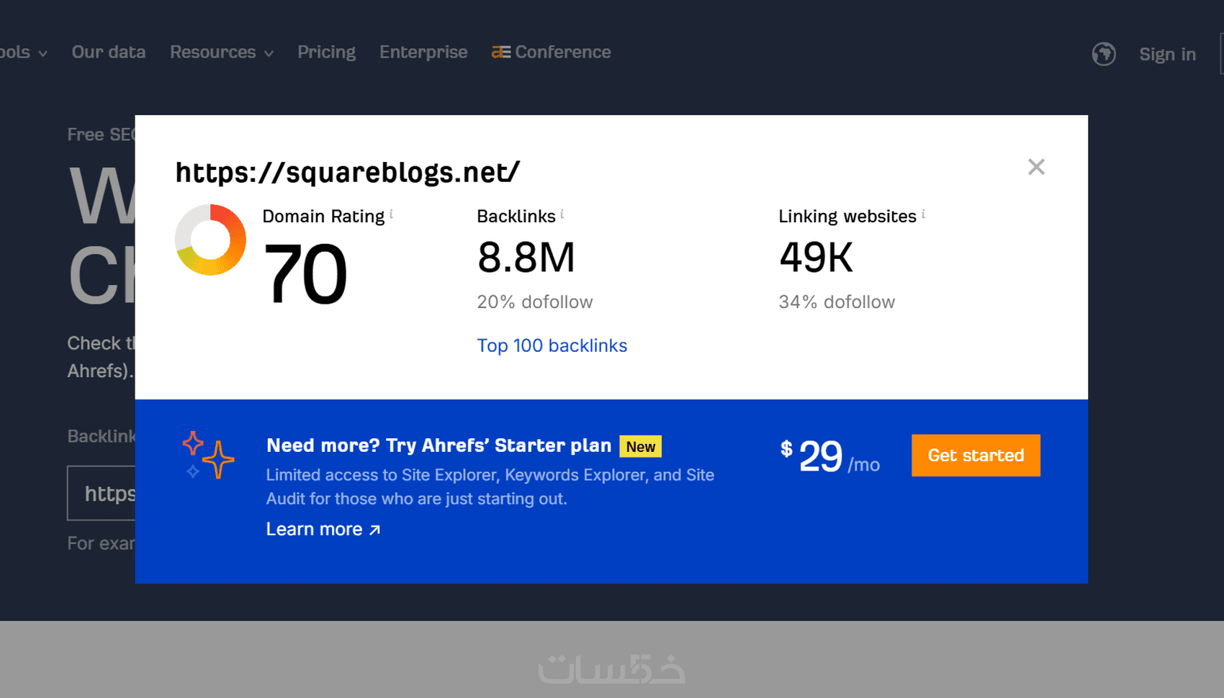Click the external arrow beside Learn more
This screenshot has height=698, width=1224.
click(x=374, y=530)
